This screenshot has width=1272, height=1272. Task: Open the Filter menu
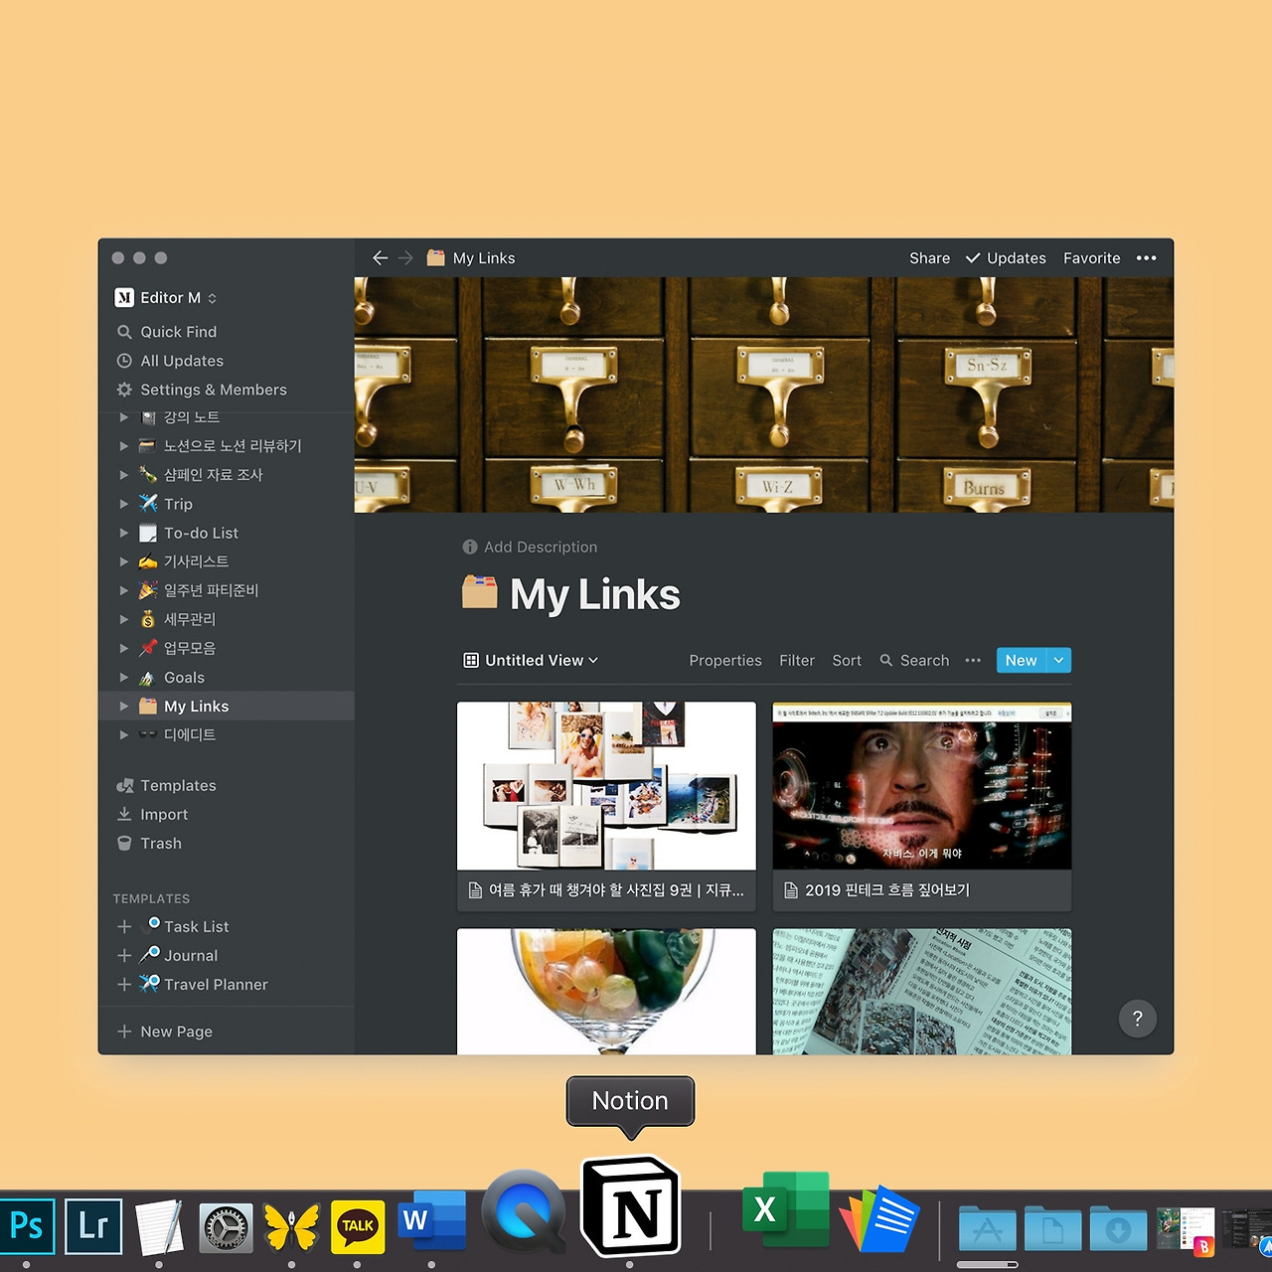[797, 660]
